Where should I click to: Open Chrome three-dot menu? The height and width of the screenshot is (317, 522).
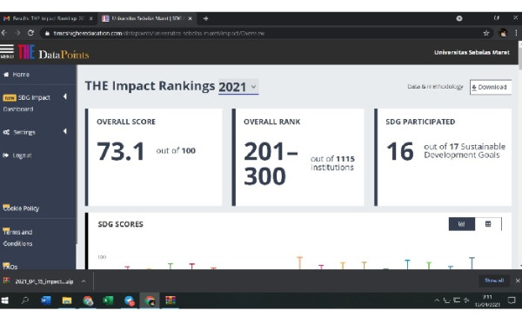[516, 33]
